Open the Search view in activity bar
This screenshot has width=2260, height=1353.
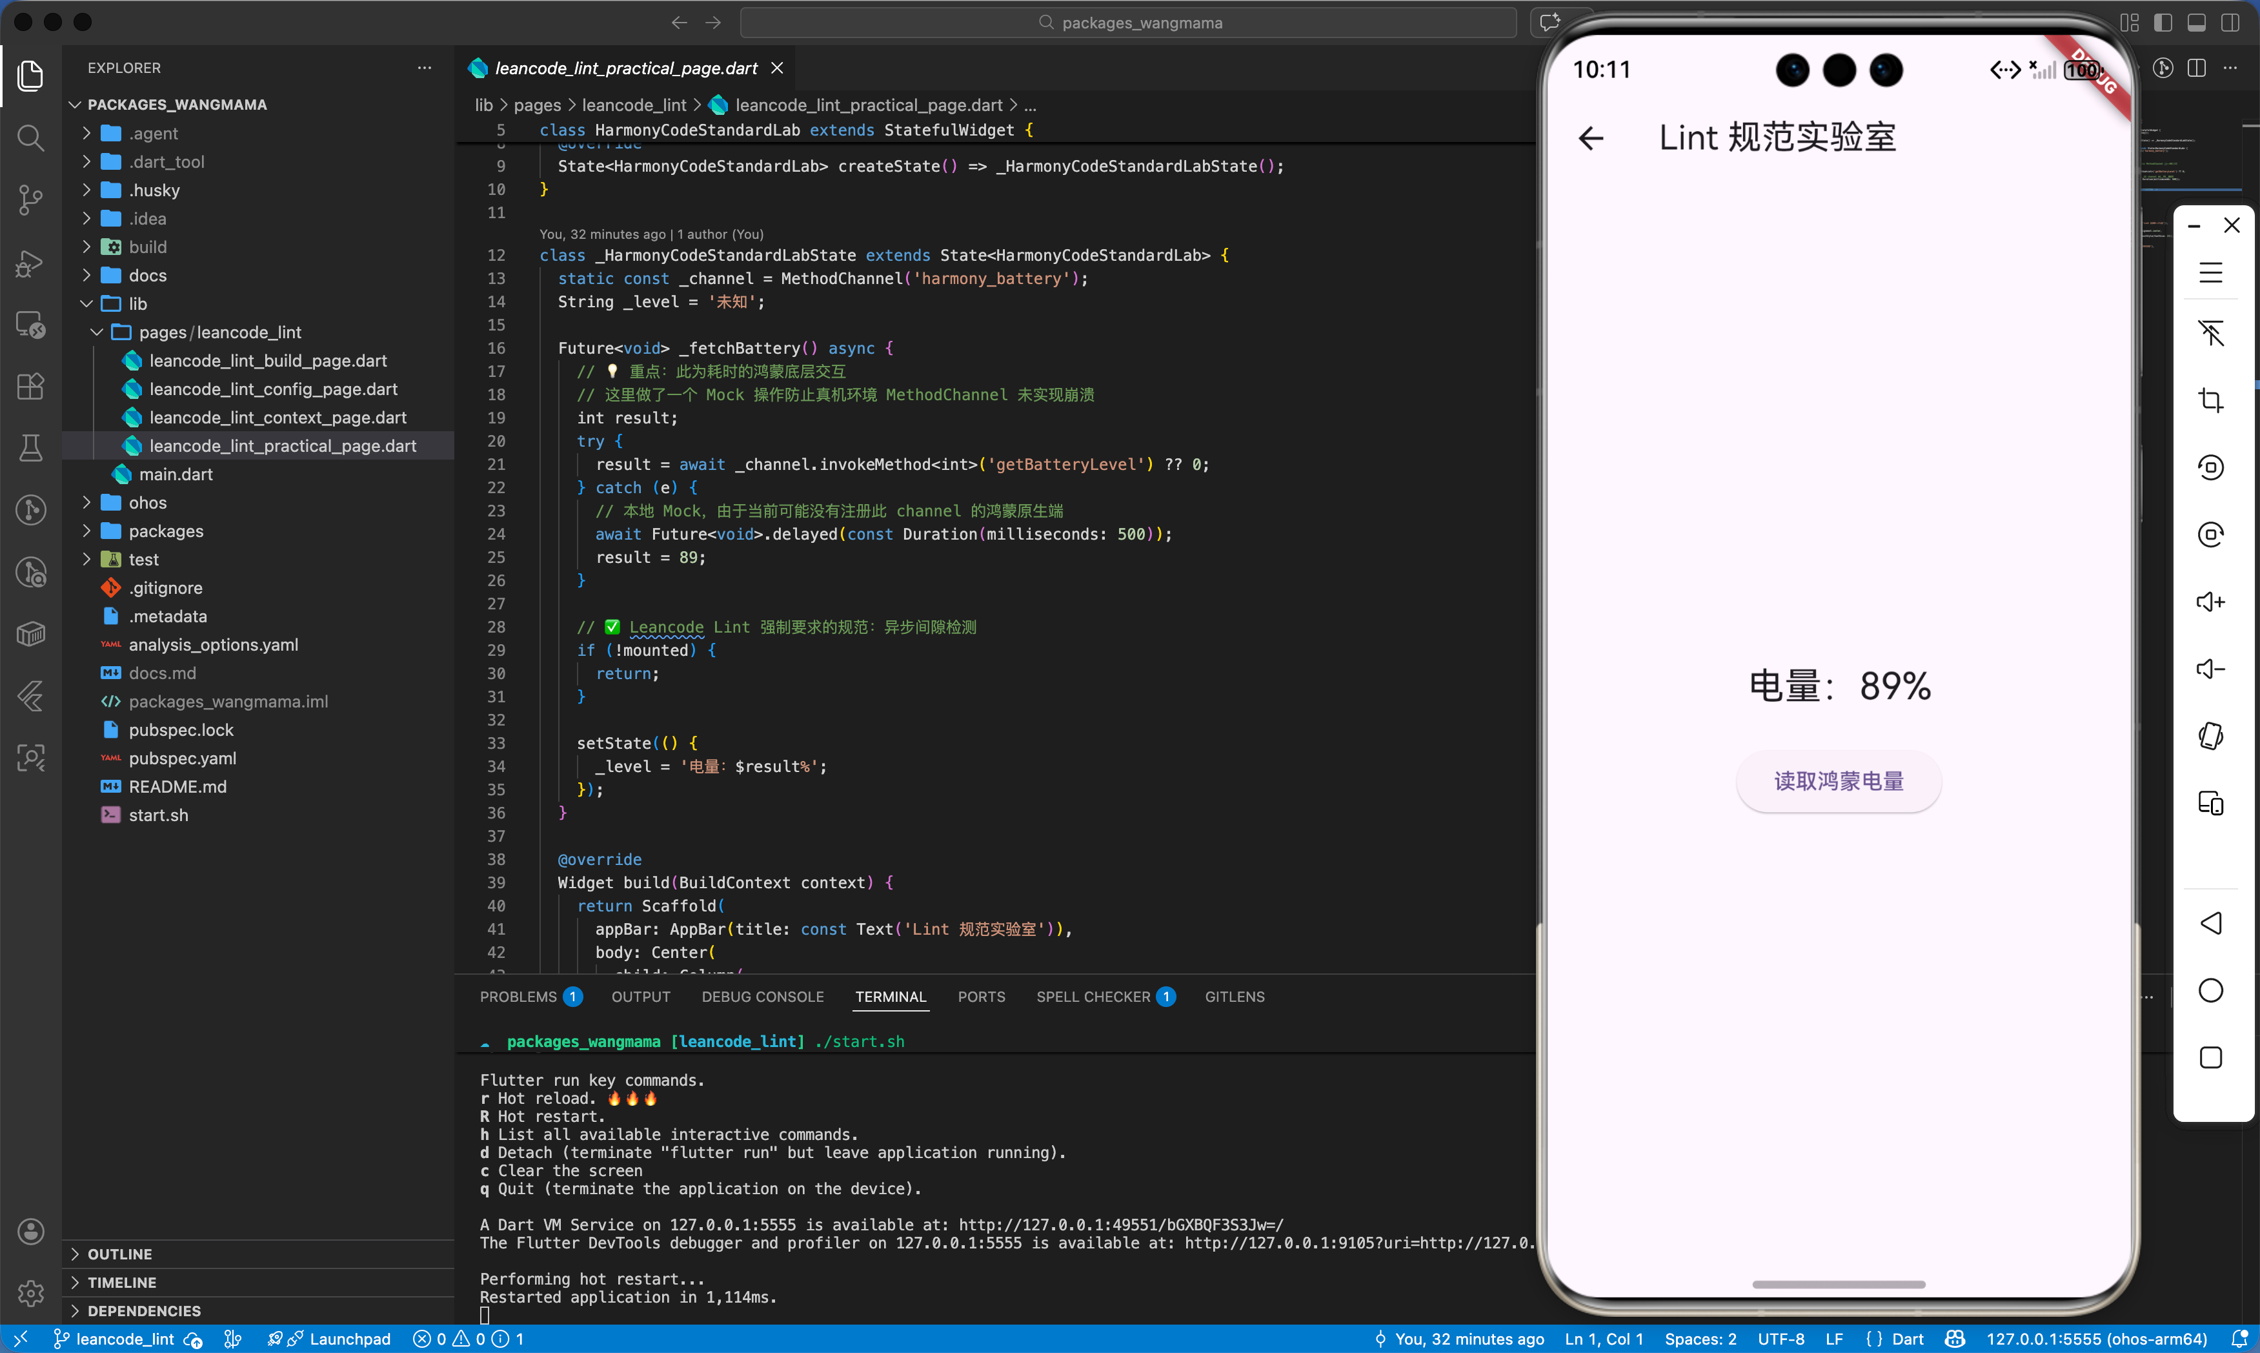30,137
